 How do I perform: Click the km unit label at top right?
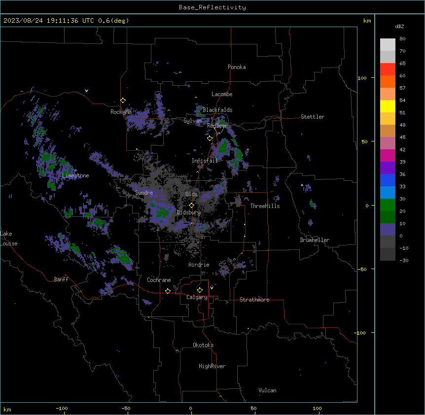click(367, 21)
